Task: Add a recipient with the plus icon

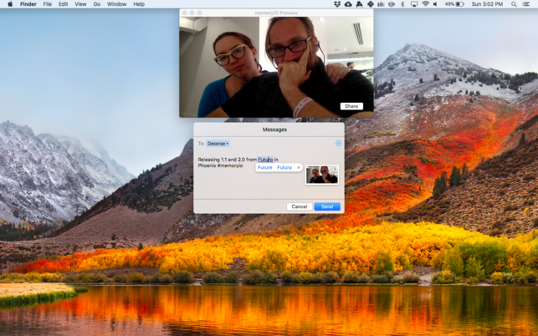Action: [338, 143]
